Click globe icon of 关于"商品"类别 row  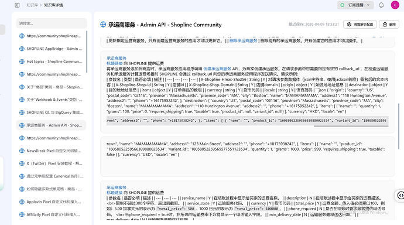pyautogui.click(x=22, y=87)
